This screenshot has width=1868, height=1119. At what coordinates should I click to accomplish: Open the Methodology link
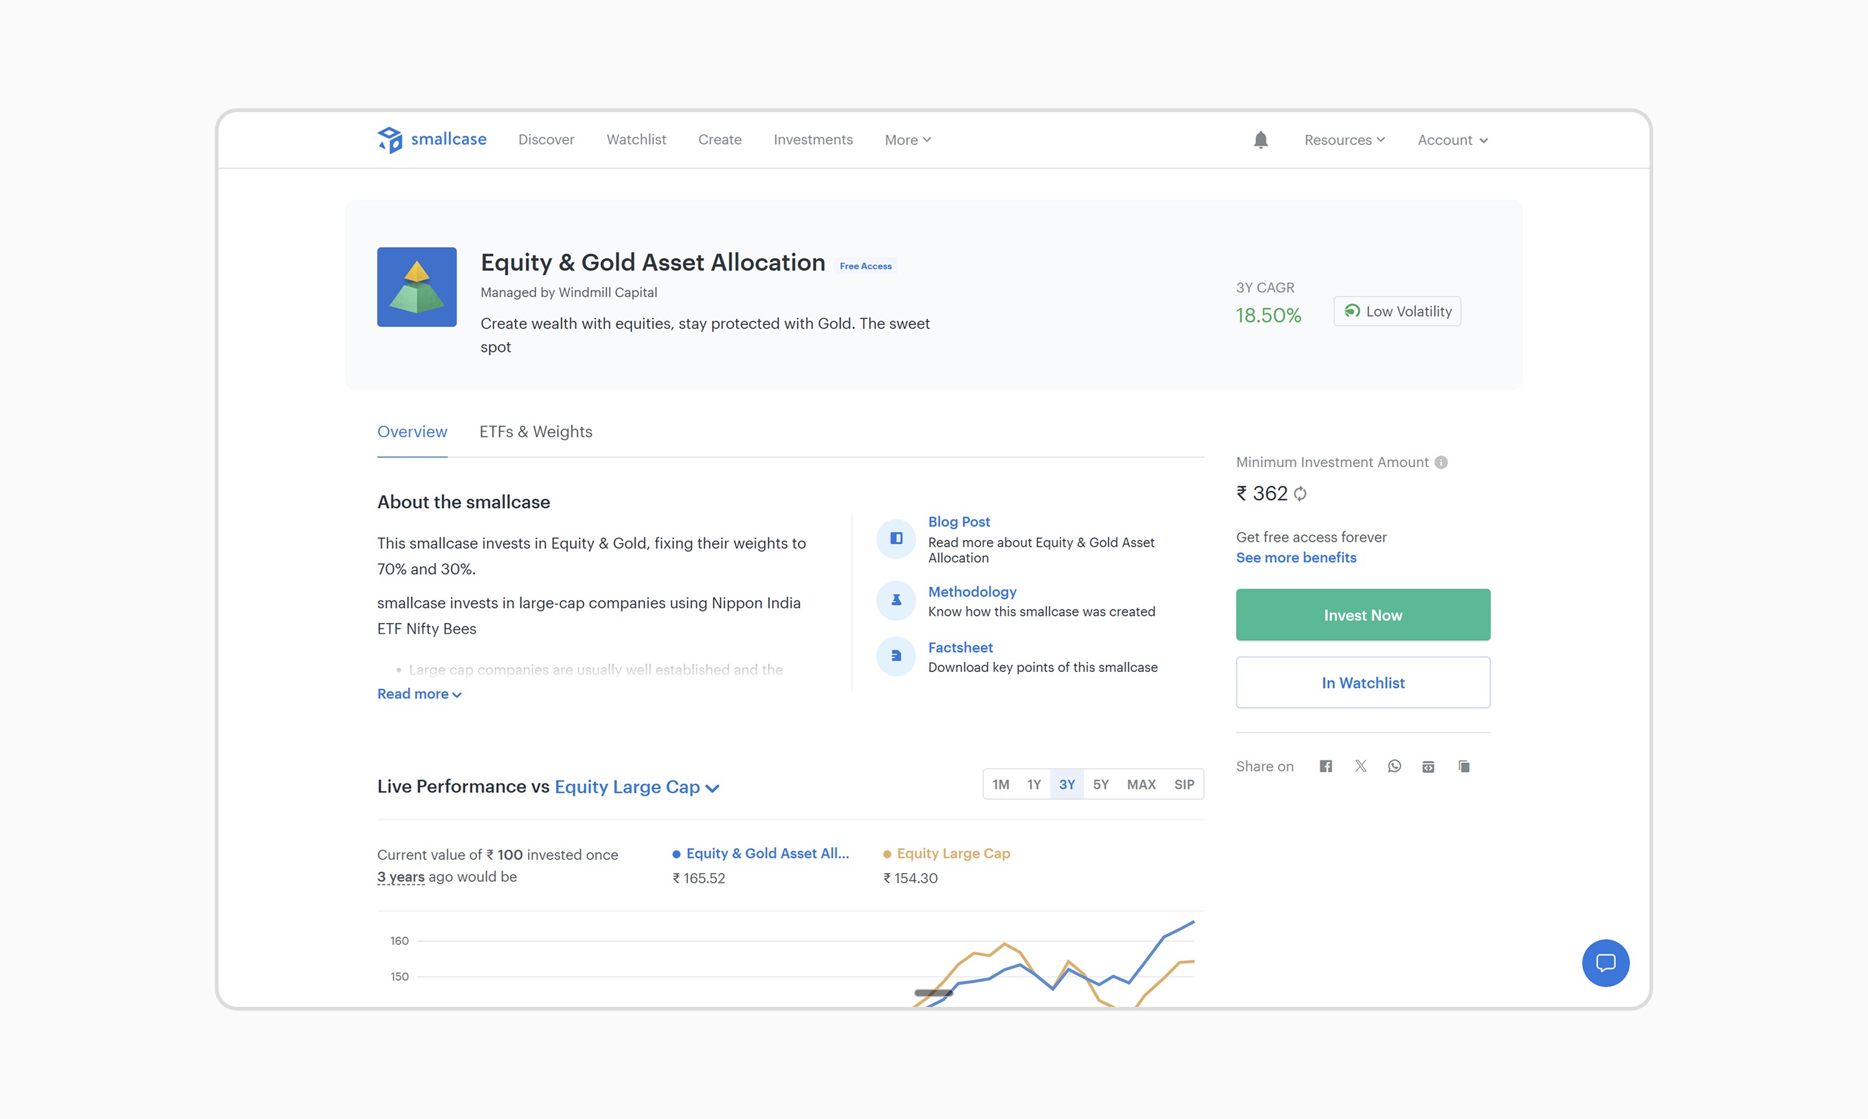point(973,592)
